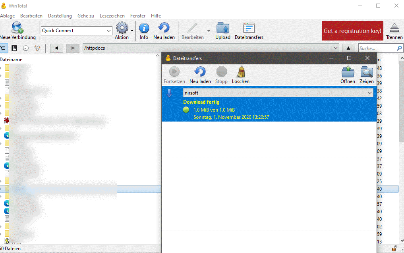Image resolution: width=404 pixels, height=253 pixels.
Task: Click the WinTotal title bar duck icon
Action: (4, 6)
